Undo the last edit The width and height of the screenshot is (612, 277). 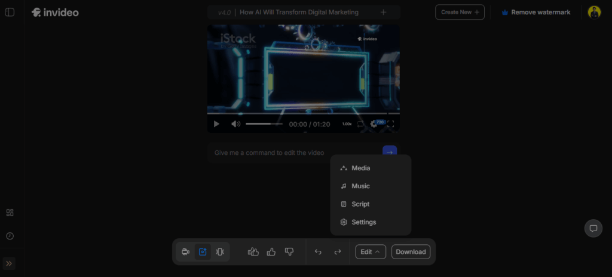318,252
